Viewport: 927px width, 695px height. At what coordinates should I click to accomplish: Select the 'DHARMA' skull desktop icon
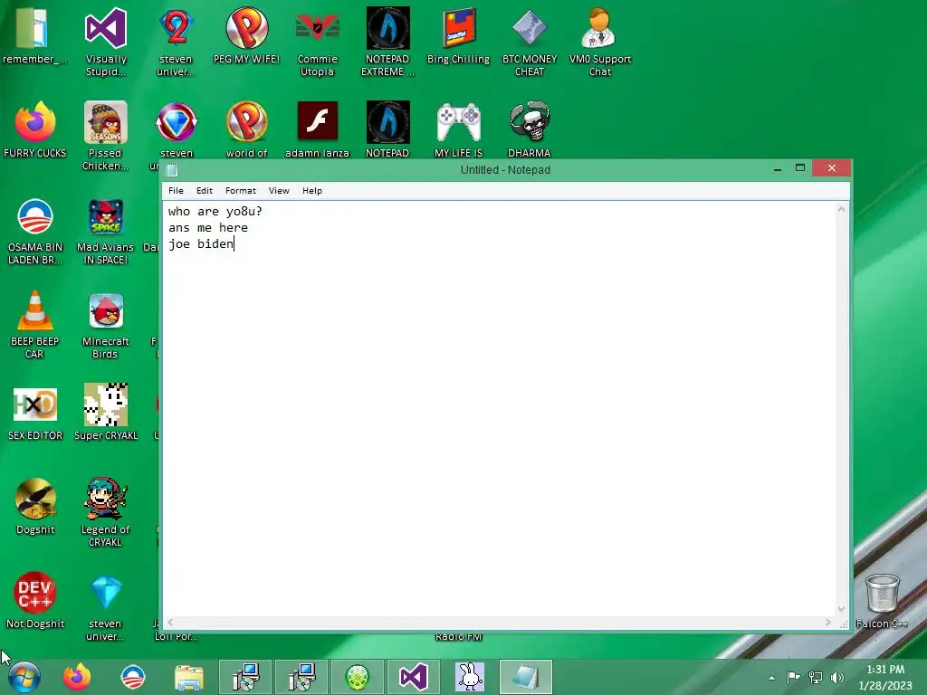pos(530,130)
